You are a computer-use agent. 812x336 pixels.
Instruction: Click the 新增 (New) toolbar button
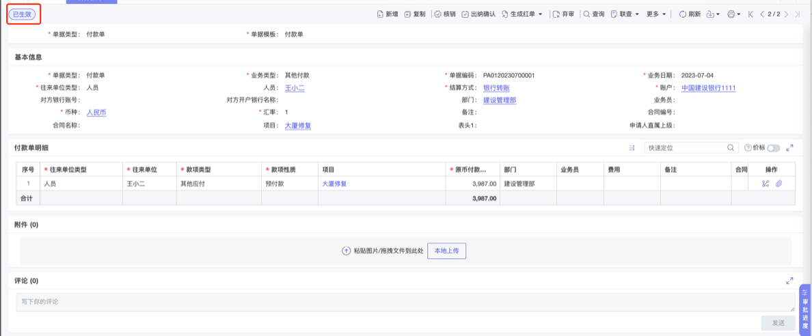pos(388,14)
